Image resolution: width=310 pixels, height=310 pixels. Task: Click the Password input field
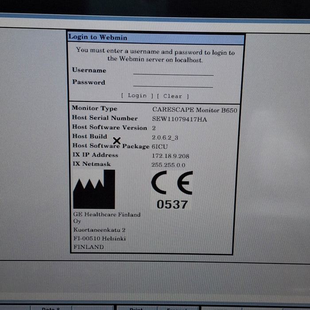[x=173, y=83]
